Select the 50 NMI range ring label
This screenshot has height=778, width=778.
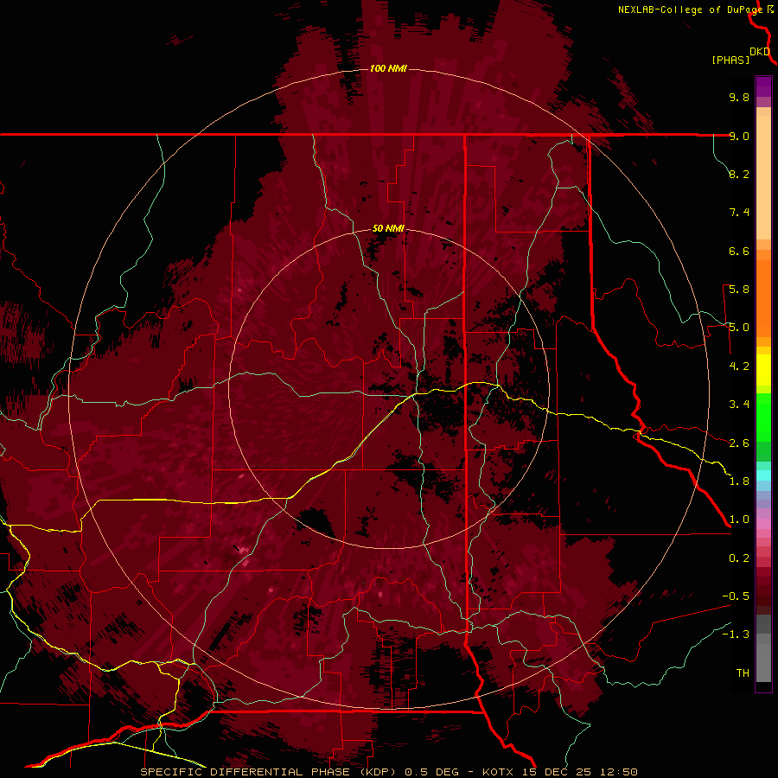[388, 229]
